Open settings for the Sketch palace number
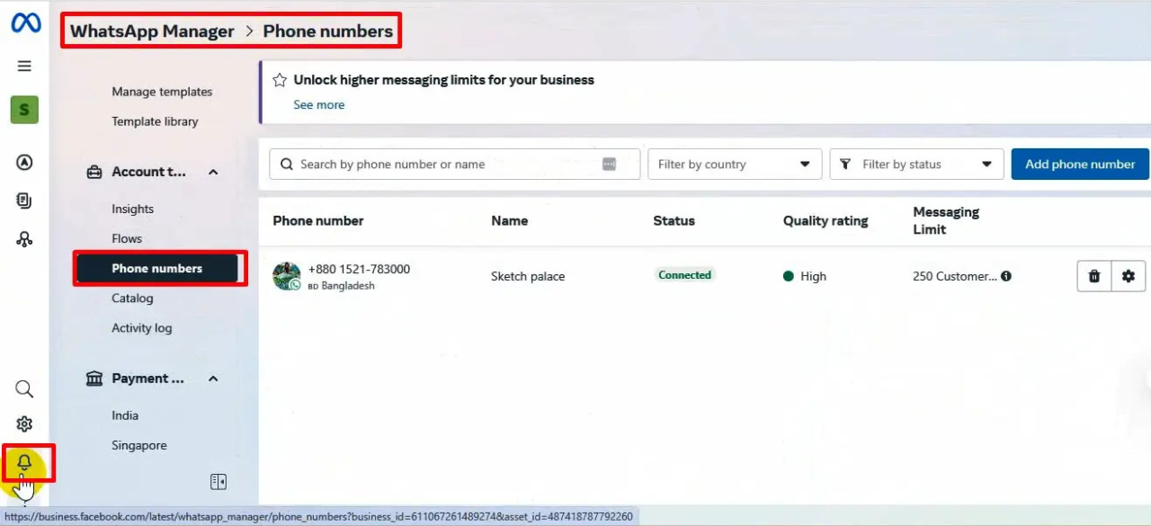 [x=1129, y=276]
